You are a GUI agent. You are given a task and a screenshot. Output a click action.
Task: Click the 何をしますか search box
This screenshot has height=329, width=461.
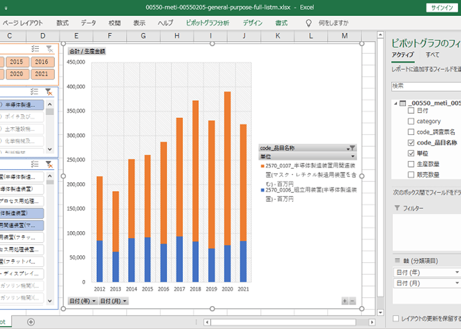[x=333, y=23]
